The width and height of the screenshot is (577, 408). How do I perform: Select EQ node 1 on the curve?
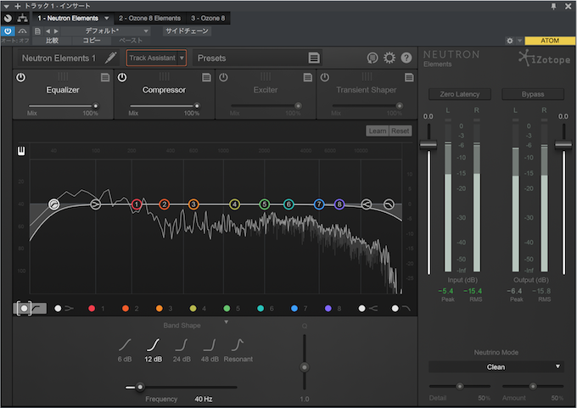coord(137,204)
